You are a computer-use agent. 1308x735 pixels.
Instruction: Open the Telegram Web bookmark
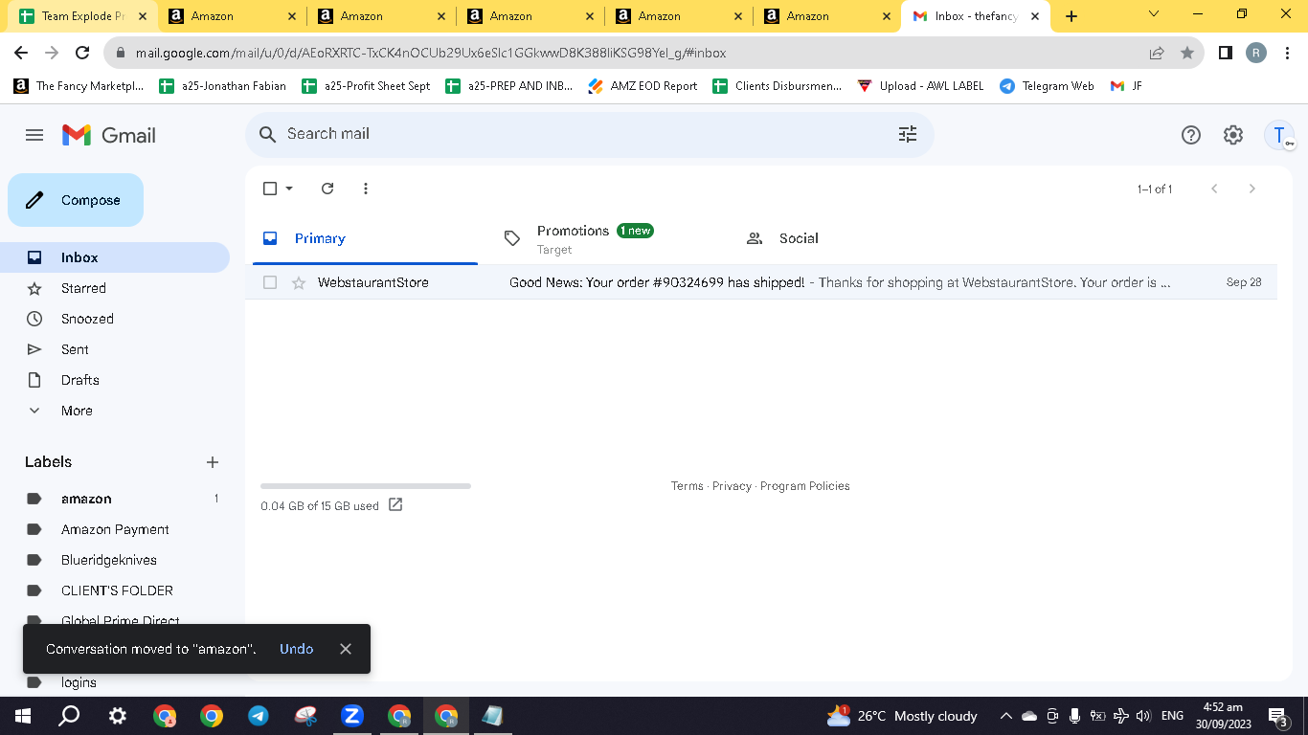coord(1047,86)
